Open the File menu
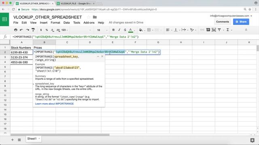 click(16, 23)
